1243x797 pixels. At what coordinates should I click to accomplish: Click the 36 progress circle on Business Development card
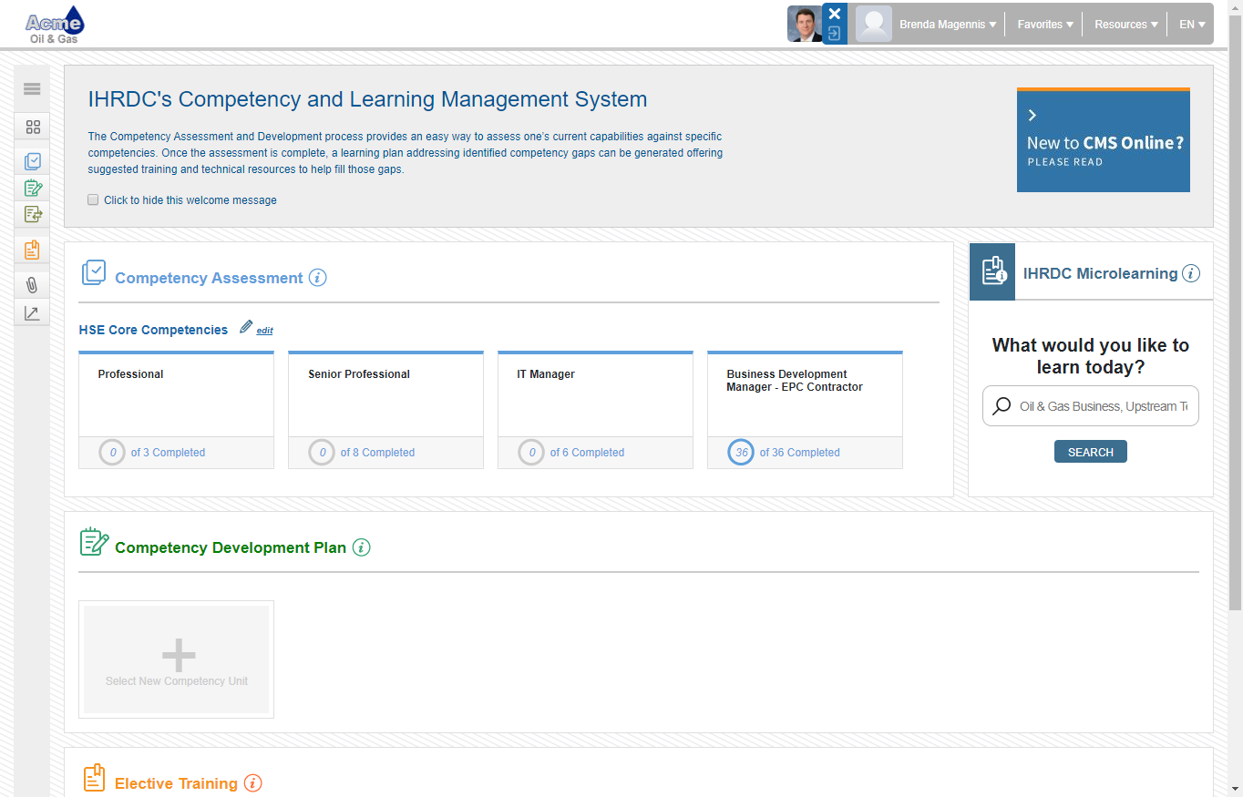tap(741, 452)
